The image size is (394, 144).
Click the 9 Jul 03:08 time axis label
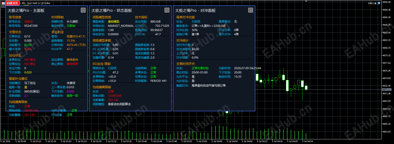pyautogui.click(x=21, y=141)
